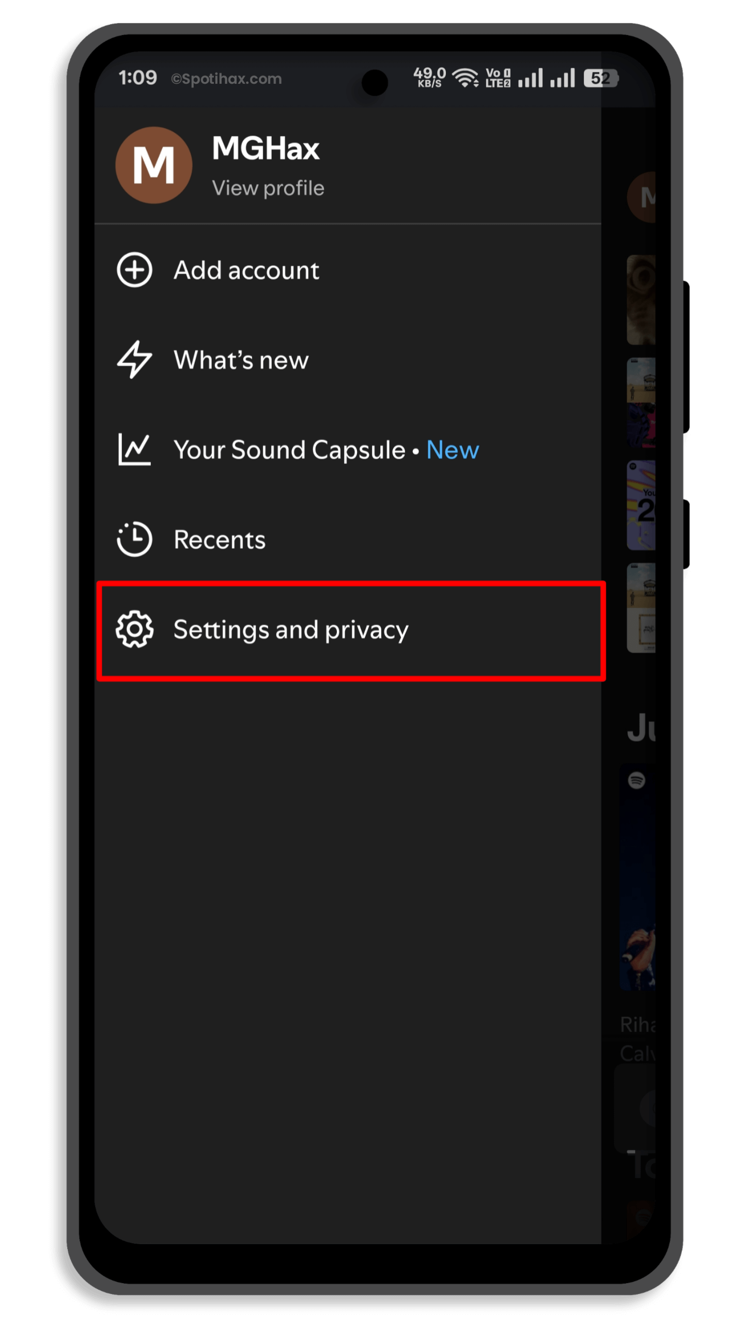
Task: Open the Recents menu entry
Action: click(347, 539)
